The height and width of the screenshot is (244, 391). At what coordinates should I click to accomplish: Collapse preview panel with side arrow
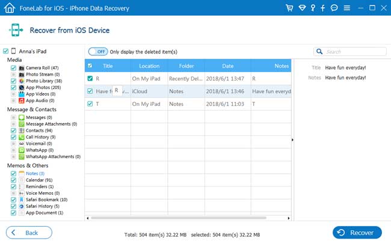292,140
